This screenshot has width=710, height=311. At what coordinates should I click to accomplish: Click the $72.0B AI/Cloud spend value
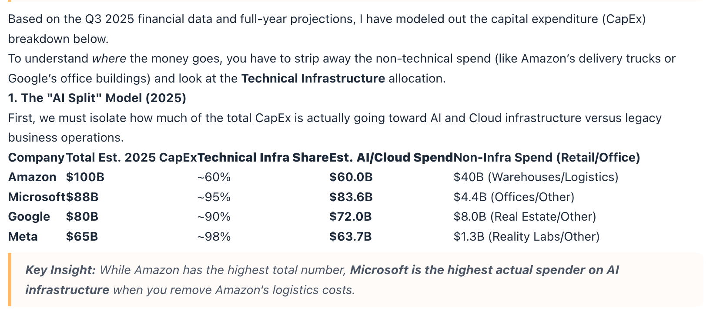click(350, 217)
